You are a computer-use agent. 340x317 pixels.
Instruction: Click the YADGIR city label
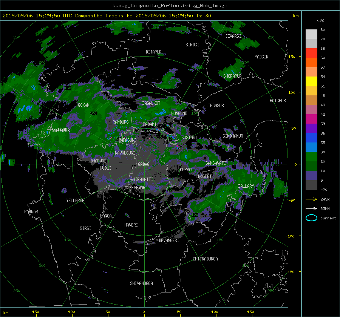pyautogui.click(x=261, y=57)
